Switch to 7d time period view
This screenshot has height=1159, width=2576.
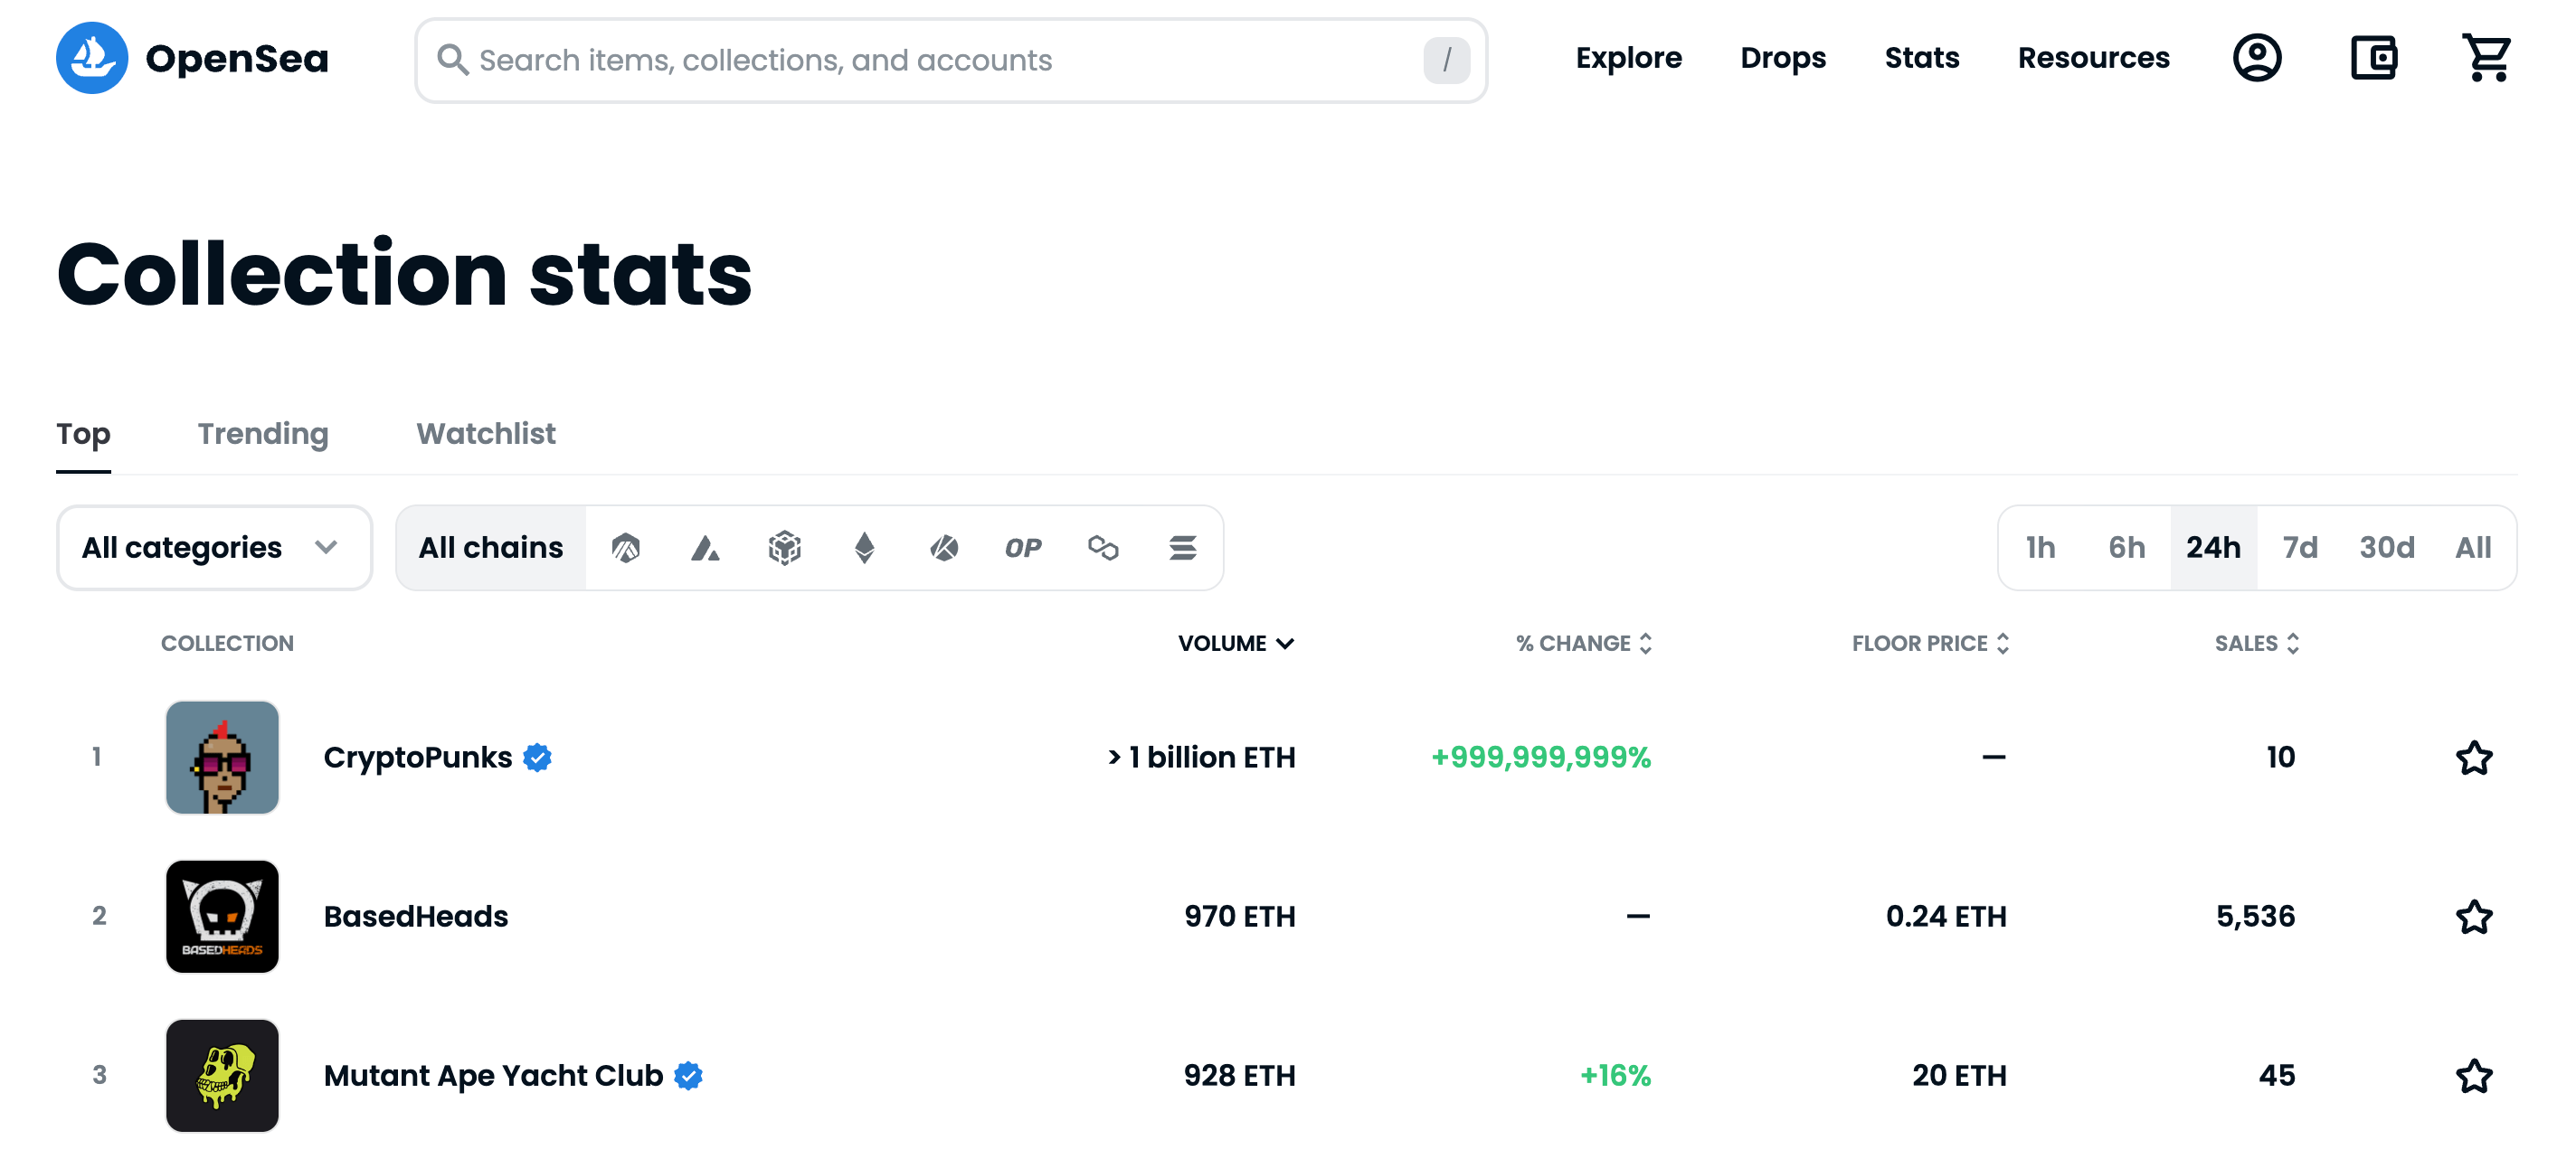2300,547
